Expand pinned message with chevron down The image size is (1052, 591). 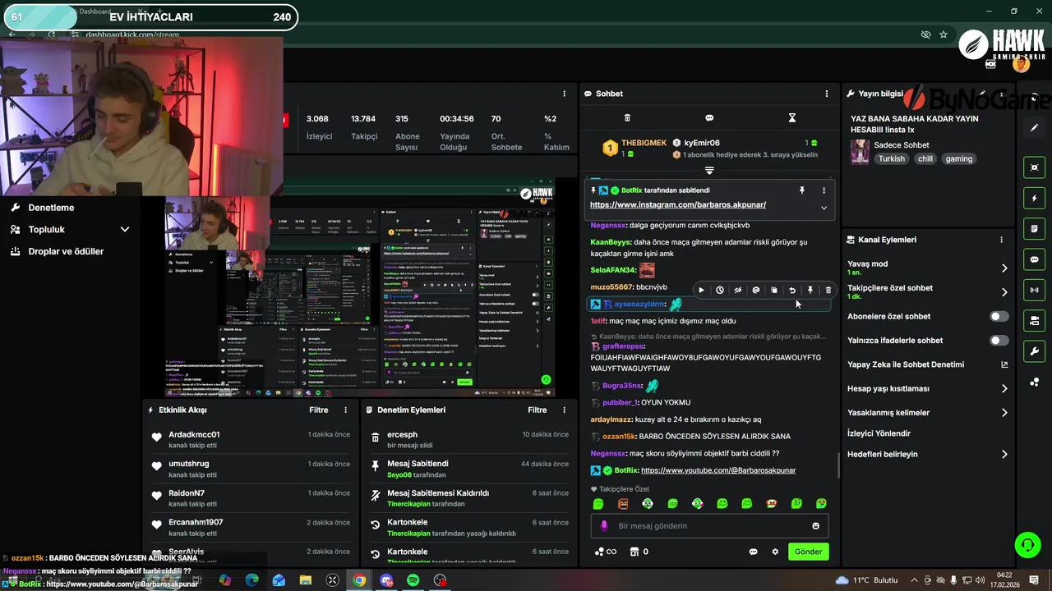click(824, 208)
